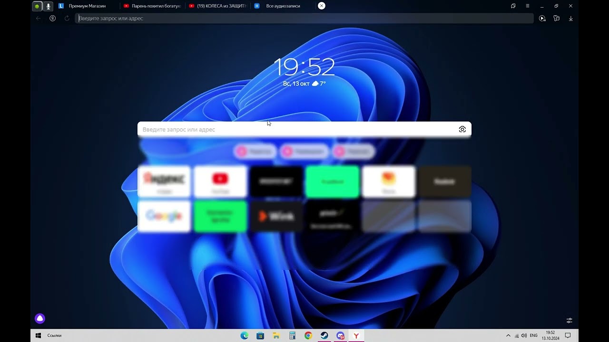Viewport: 609px width, 342px height.
Task: Open new tab page settings sliders icon
Action: coord(569,321)
